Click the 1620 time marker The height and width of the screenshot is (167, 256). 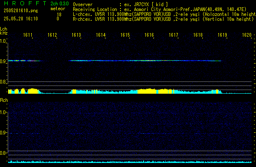(247, 35)
